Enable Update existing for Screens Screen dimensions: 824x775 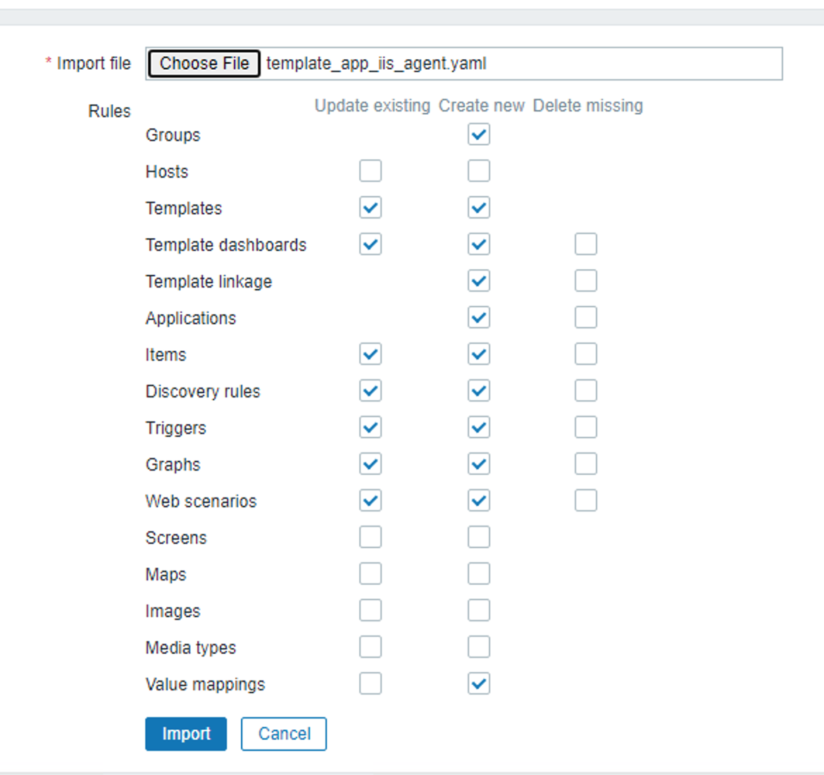[370, 538]
